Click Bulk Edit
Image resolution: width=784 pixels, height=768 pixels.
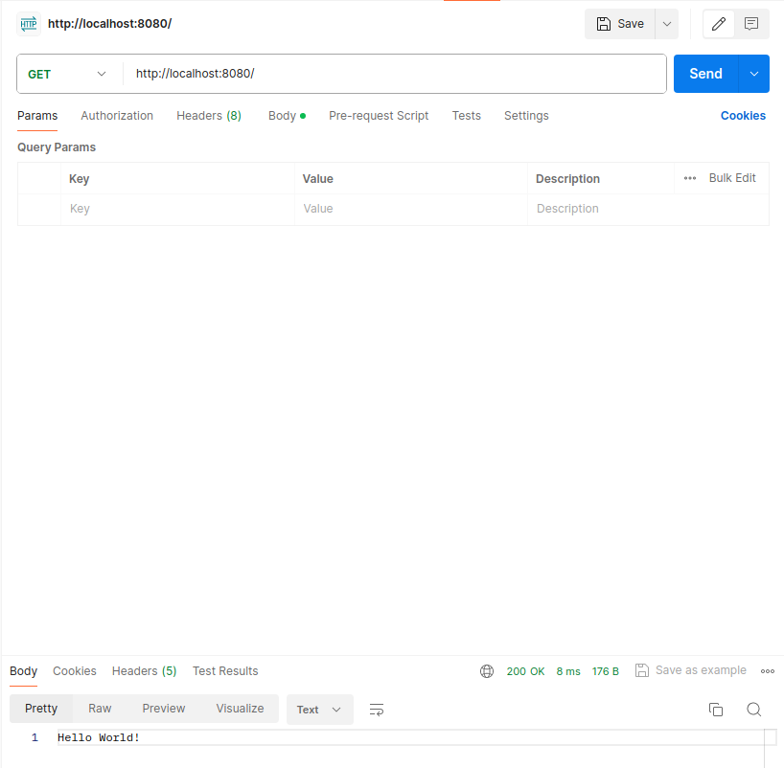click(x=732, y=178)
